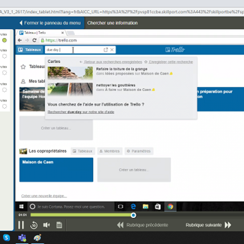The height and width of the screenshot is (244, 244).
Task: Select the green completed section indicator
Action: coord(5,40)
